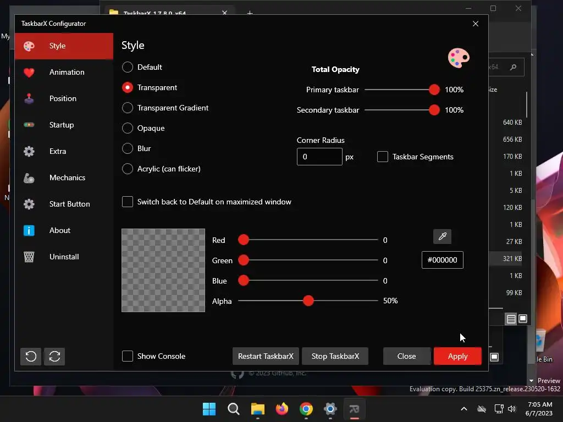Show hidden system tray icons

464,409
